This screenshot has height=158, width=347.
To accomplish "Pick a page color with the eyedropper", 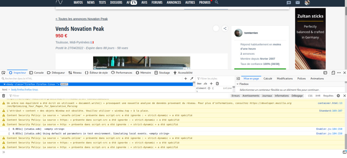I will [x=192, y=78].
